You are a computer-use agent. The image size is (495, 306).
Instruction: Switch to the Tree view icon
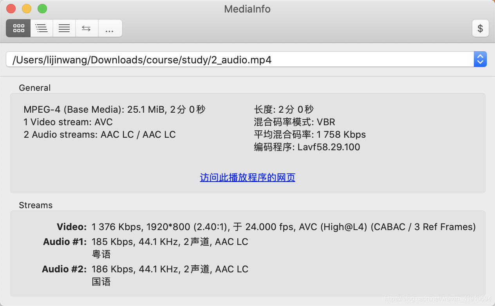(42, 28)
